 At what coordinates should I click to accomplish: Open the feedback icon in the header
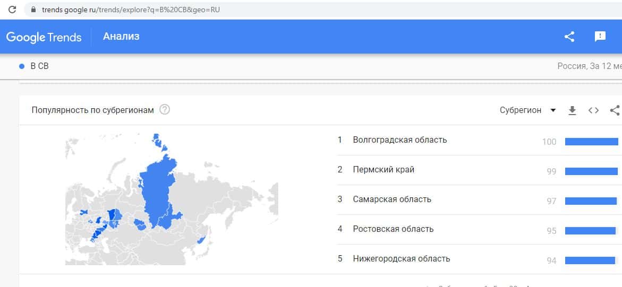(600, 37)
